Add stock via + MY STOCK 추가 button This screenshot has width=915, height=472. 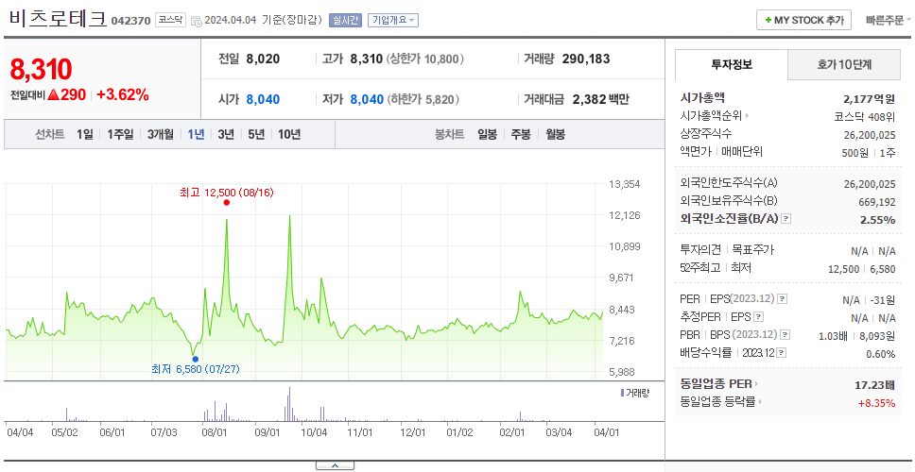(804, 20)
